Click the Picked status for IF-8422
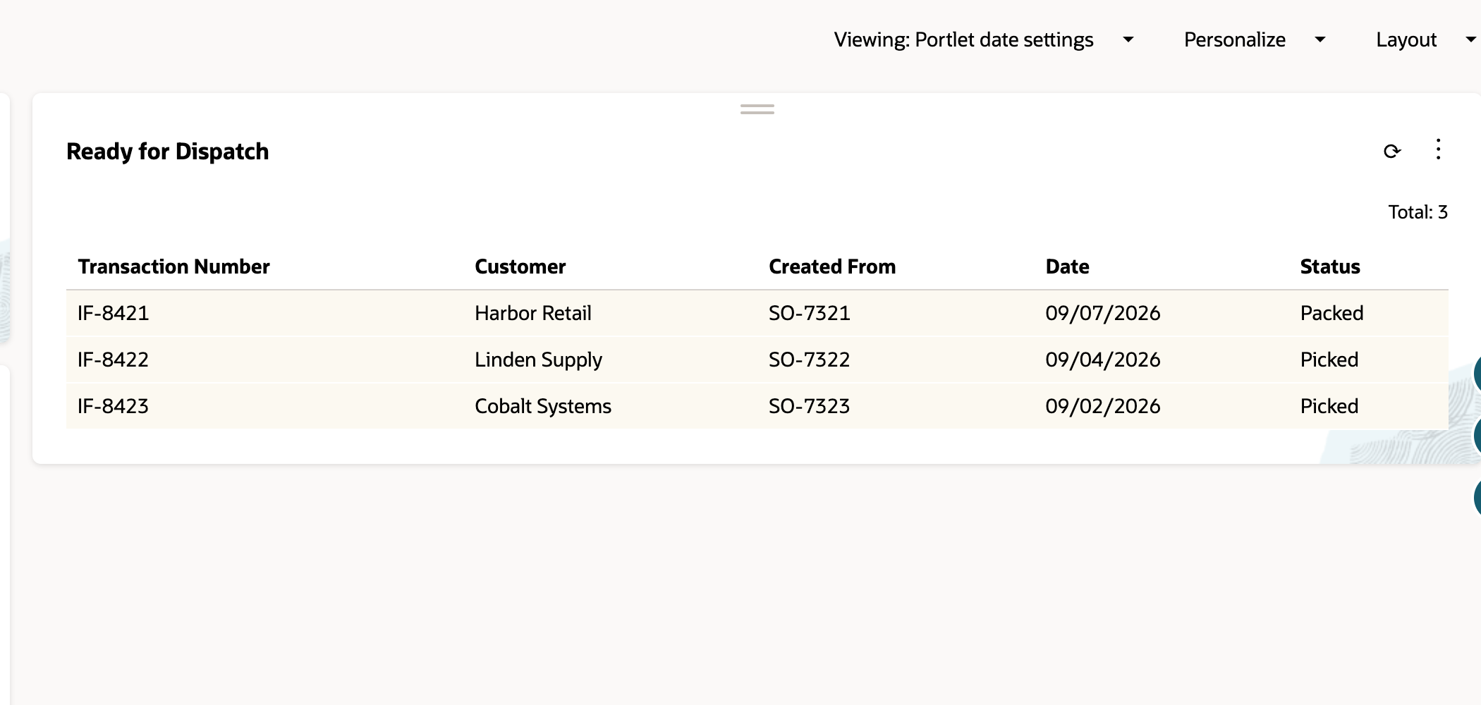 1329,360
